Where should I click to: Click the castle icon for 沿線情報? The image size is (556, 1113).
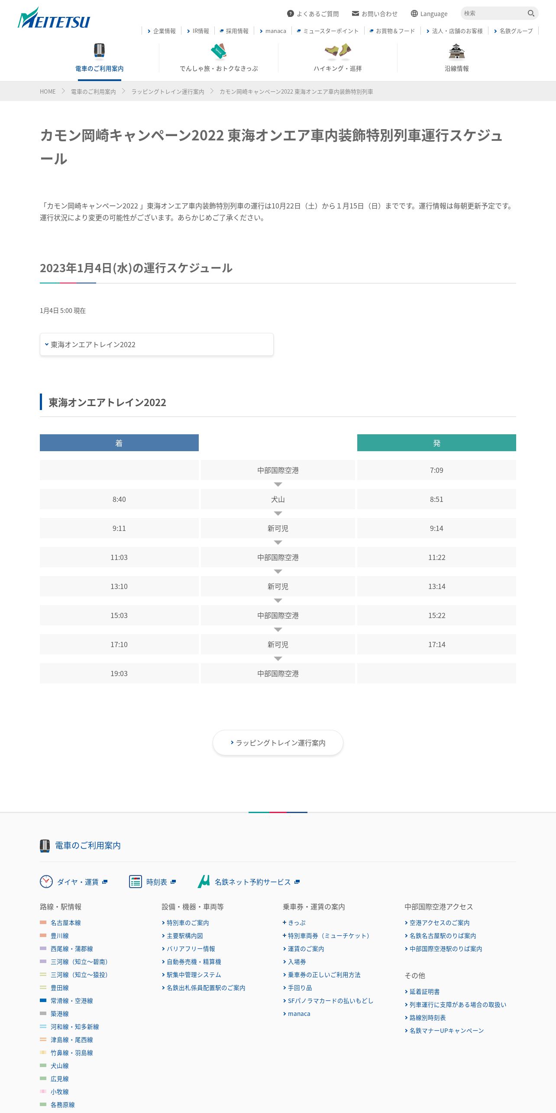click(x=457, y=51)
